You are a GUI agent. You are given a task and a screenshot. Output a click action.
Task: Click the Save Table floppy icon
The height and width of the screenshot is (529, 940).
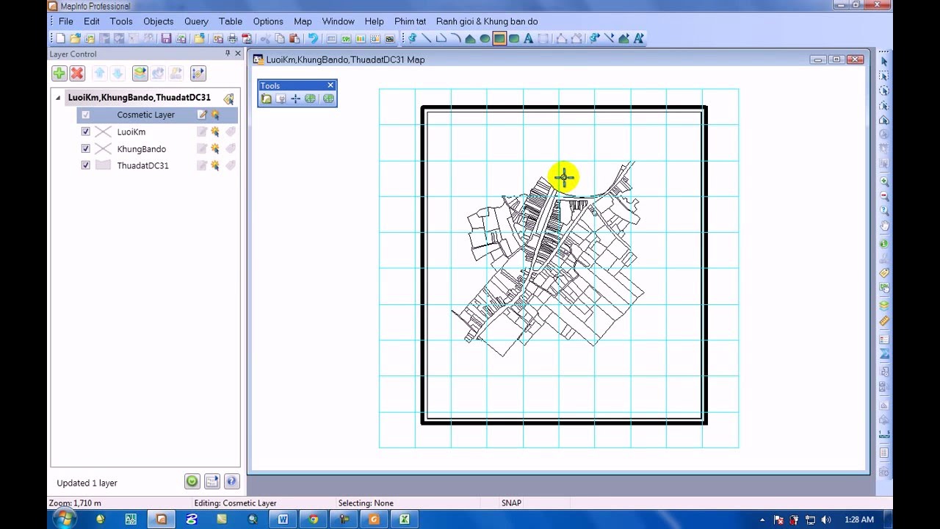(x=166, y=38)
